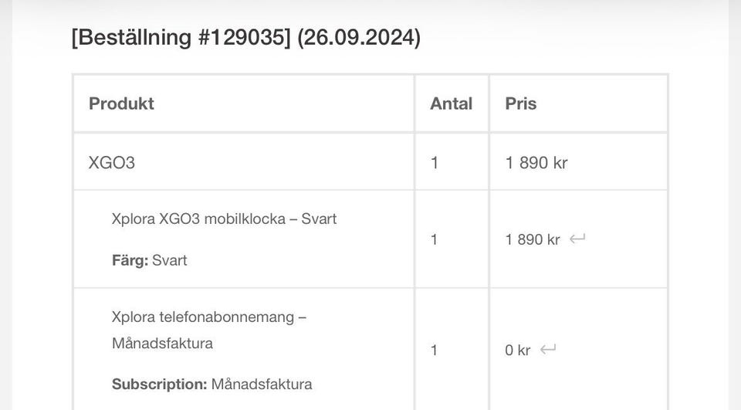This screenshot has width=741, height=410.
Task: Click the return arrow beside 0 kr
Action: tap(548, 349)
